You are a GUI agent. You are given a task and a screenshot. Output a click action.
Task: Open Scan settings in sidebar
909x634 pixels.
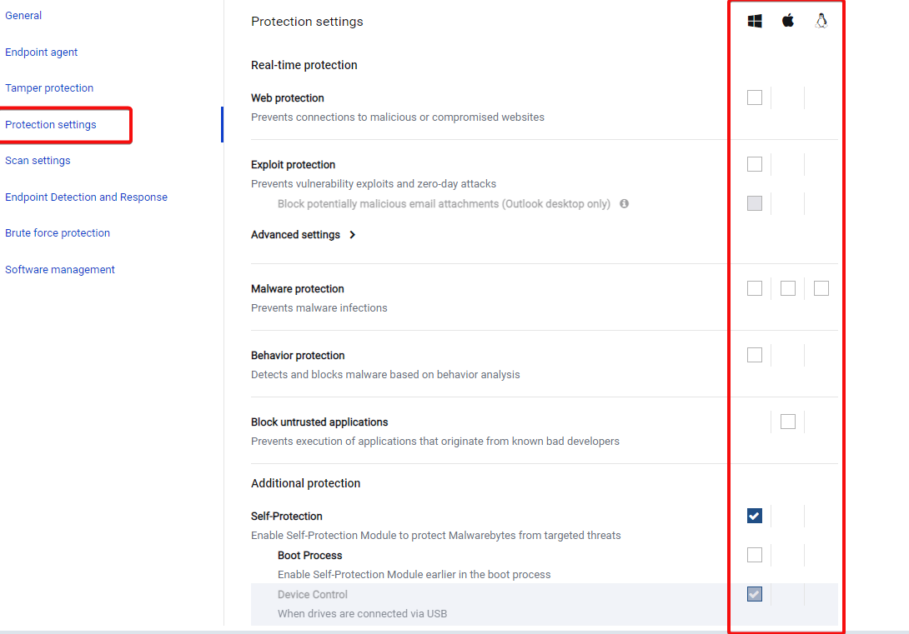tap(38, 161)
